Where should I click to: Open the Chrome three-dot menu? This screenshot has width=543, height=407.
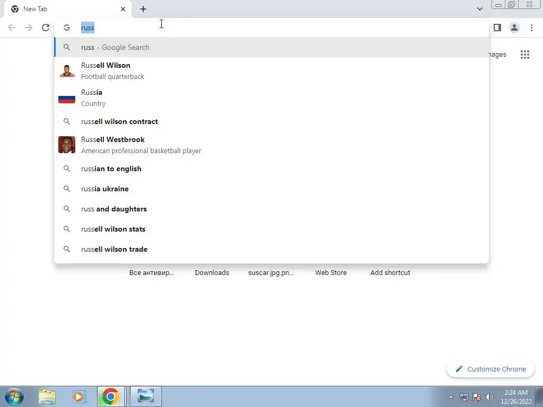click(x=531, y=28)
